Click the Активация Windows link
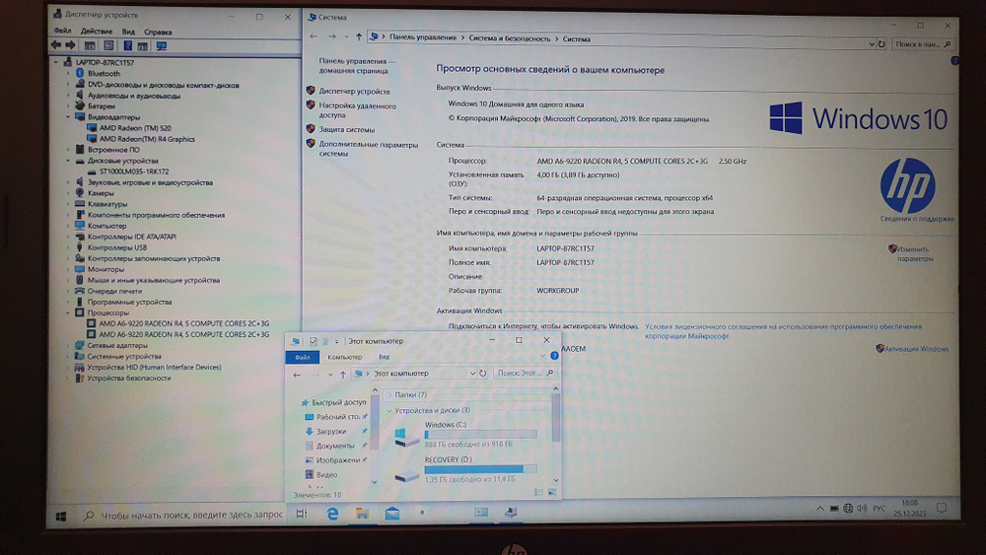Image resolution: width=986 pixels, height=555 pixels. point(916,349)
